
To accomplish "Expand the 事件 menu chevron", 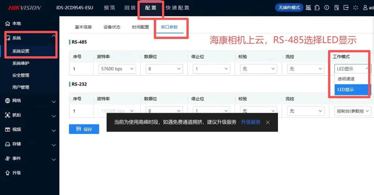I will [54, 160].
